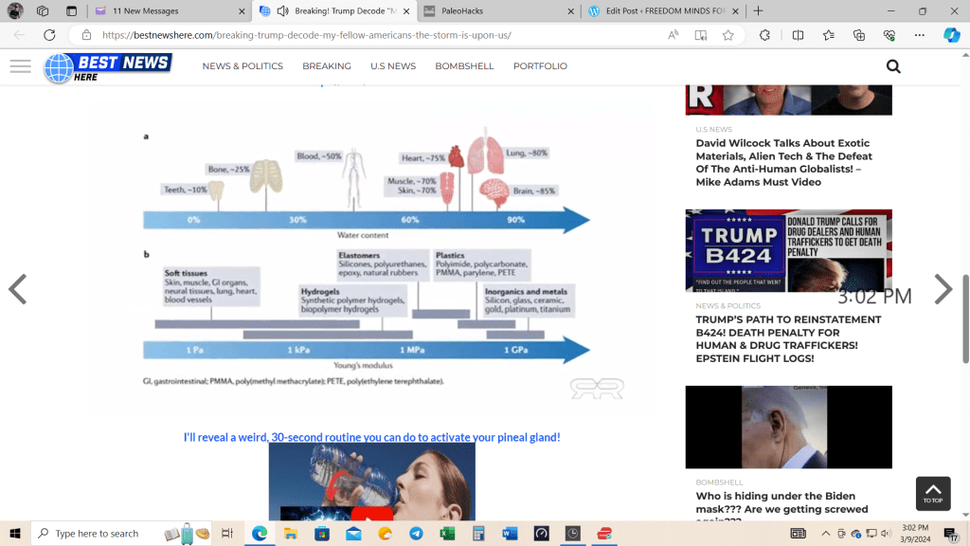The height and width of the screenshot is (546, 970).
Task: Mute the tab using the speaker icon
Action: tap(282, 11)
